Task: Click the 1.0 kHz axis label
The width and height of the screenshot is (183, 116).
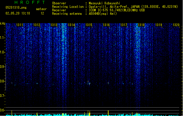Action: [2, 52]
